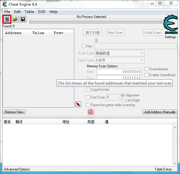Click the Address column header
This screenshot has height=174, width=180.
(x=17, y=33)
